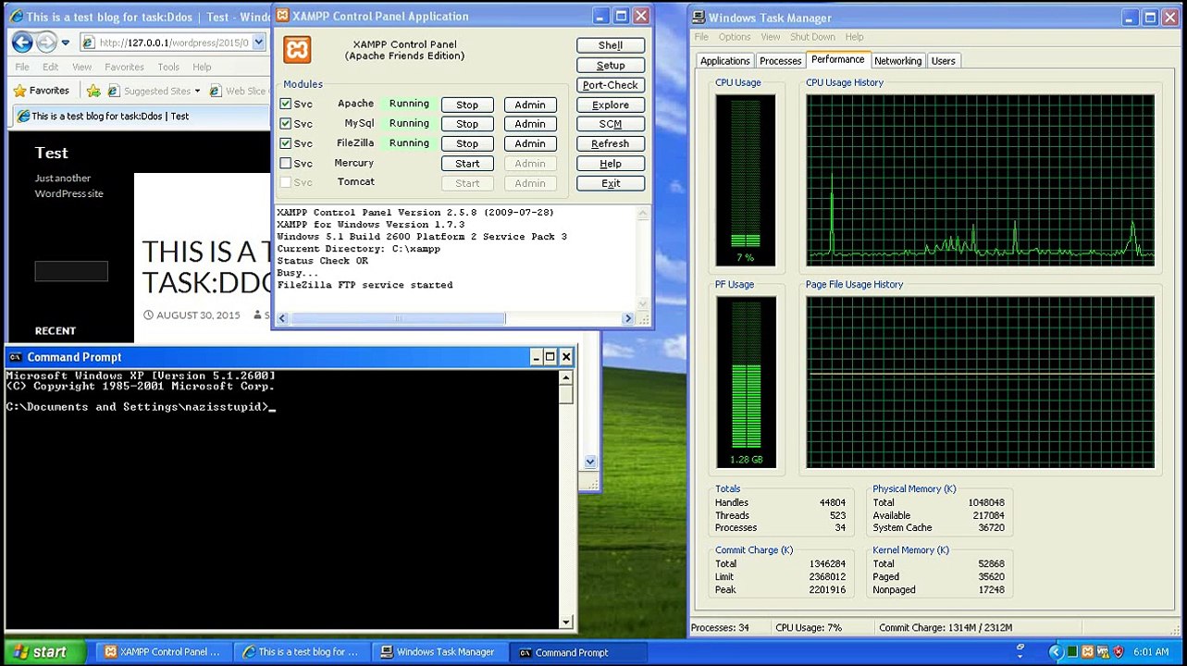
Task: Uncheck the Apache Svc checkbox
Action: tap(286, 105)
